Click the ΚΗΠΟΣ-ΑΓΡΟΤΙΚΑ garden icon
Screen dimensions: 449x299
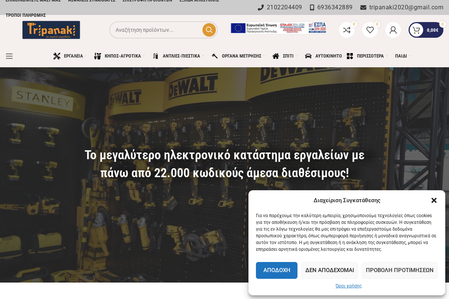pyautogui.click(x=98, y=56)
